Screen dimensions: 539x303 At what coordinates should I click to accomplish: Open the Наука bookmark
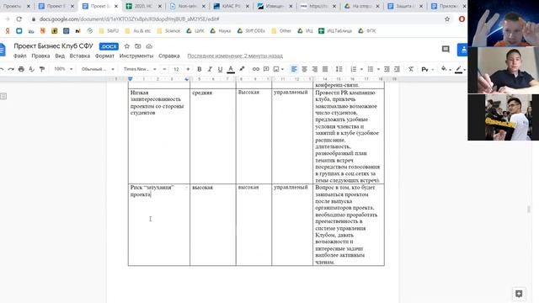click(x=221, y=31)
